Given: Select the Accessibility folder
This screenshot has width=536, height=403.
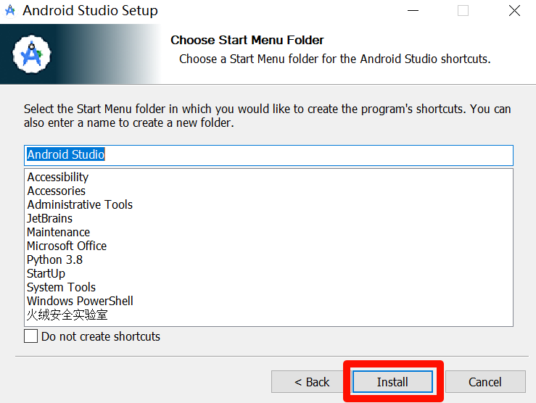Looking at the screenshot, I should (58, 177).
